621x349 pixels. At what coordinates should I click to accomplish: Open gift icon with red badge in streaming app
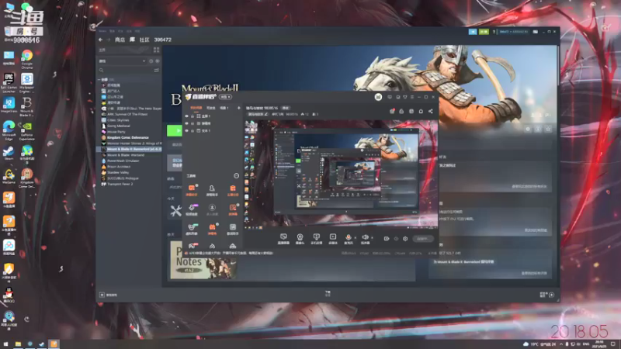pos(392,112)
